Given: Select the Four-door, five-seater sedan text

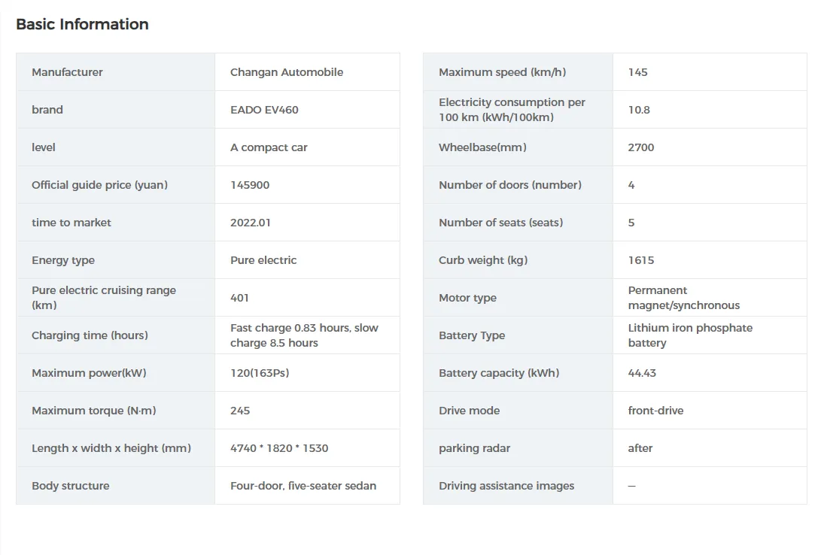Looking at the screenshot, I should (x=303, y=486).
